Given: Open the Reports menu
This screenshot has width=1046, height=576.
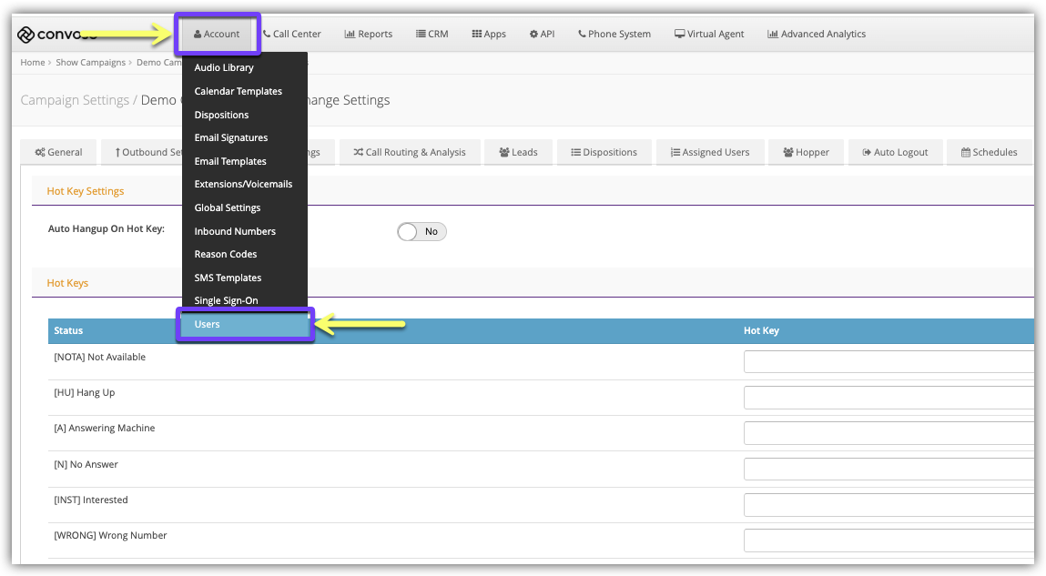Looking at the screenshot, I should [369, 35].
